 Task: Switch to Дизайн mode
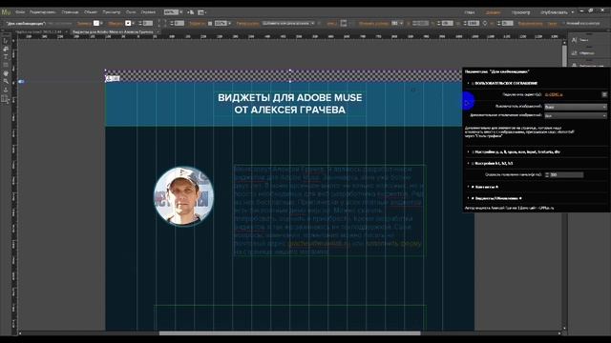pos(493,12)
